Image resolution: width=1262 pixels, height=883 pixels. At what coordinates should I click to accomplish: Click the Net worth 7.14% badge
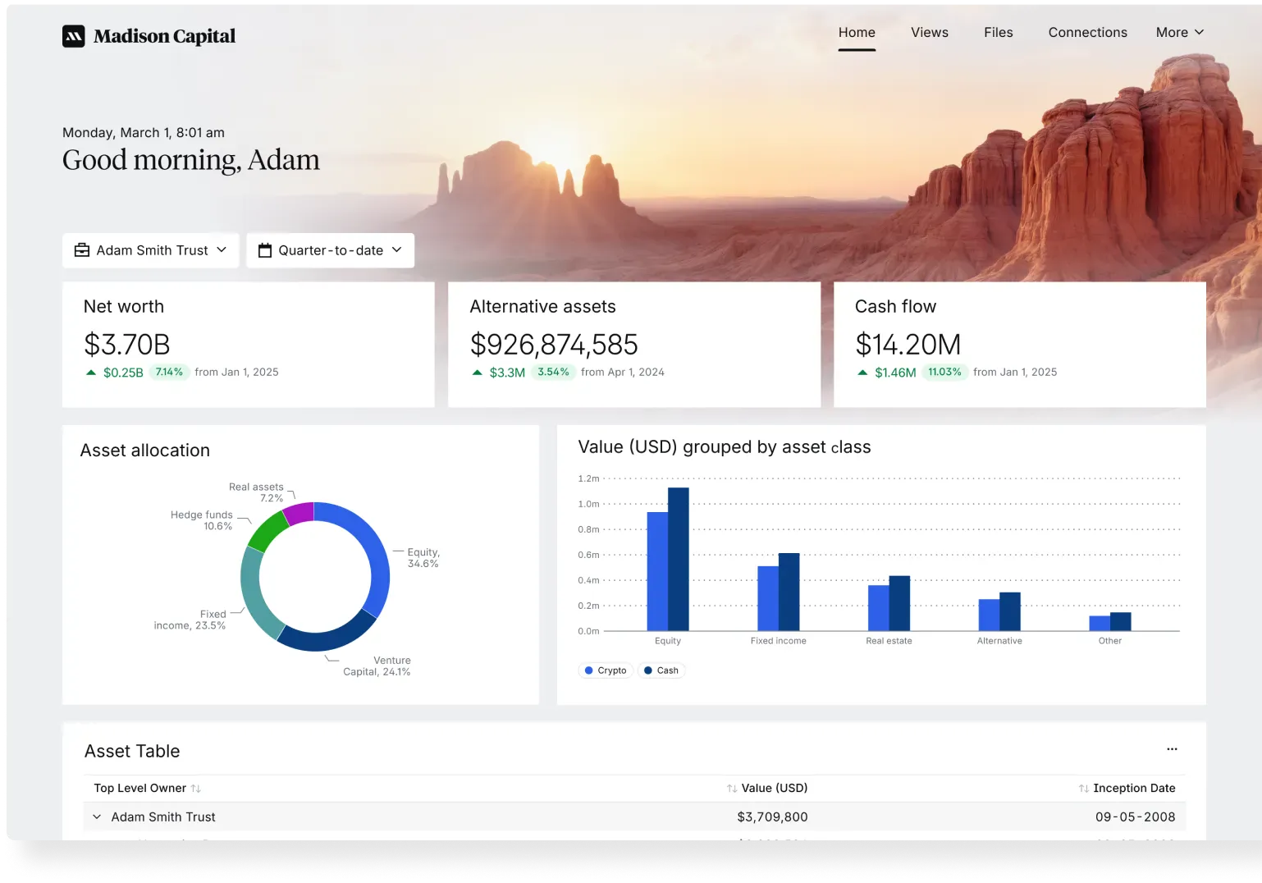coord(169,372)
